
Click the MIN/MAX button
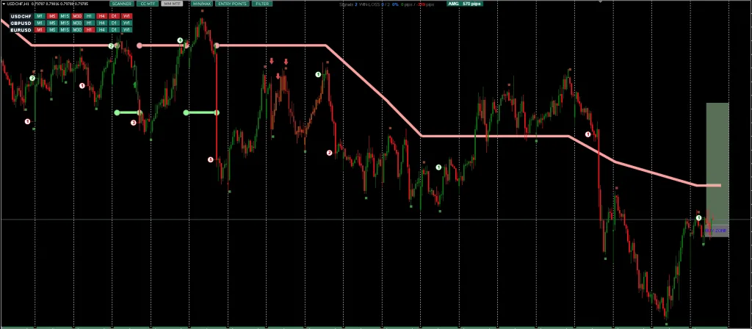point(202,4)
